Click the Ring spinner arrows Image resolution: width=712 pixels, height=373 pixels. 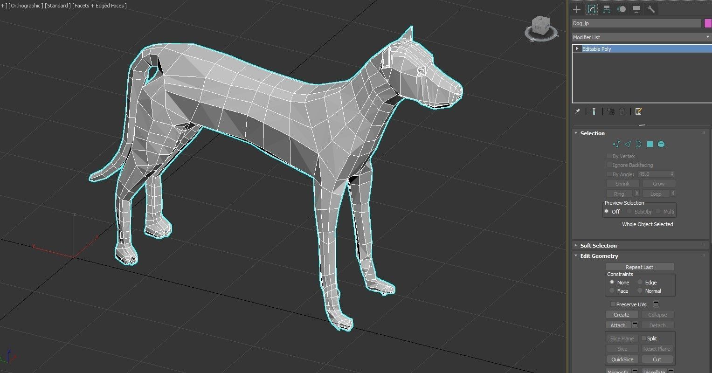point(637,193)
